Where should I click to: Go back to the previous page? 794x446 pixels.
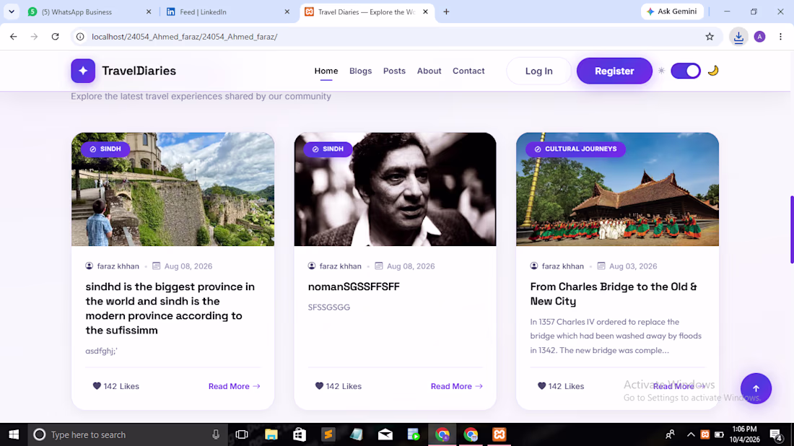[x=14, y=37]
